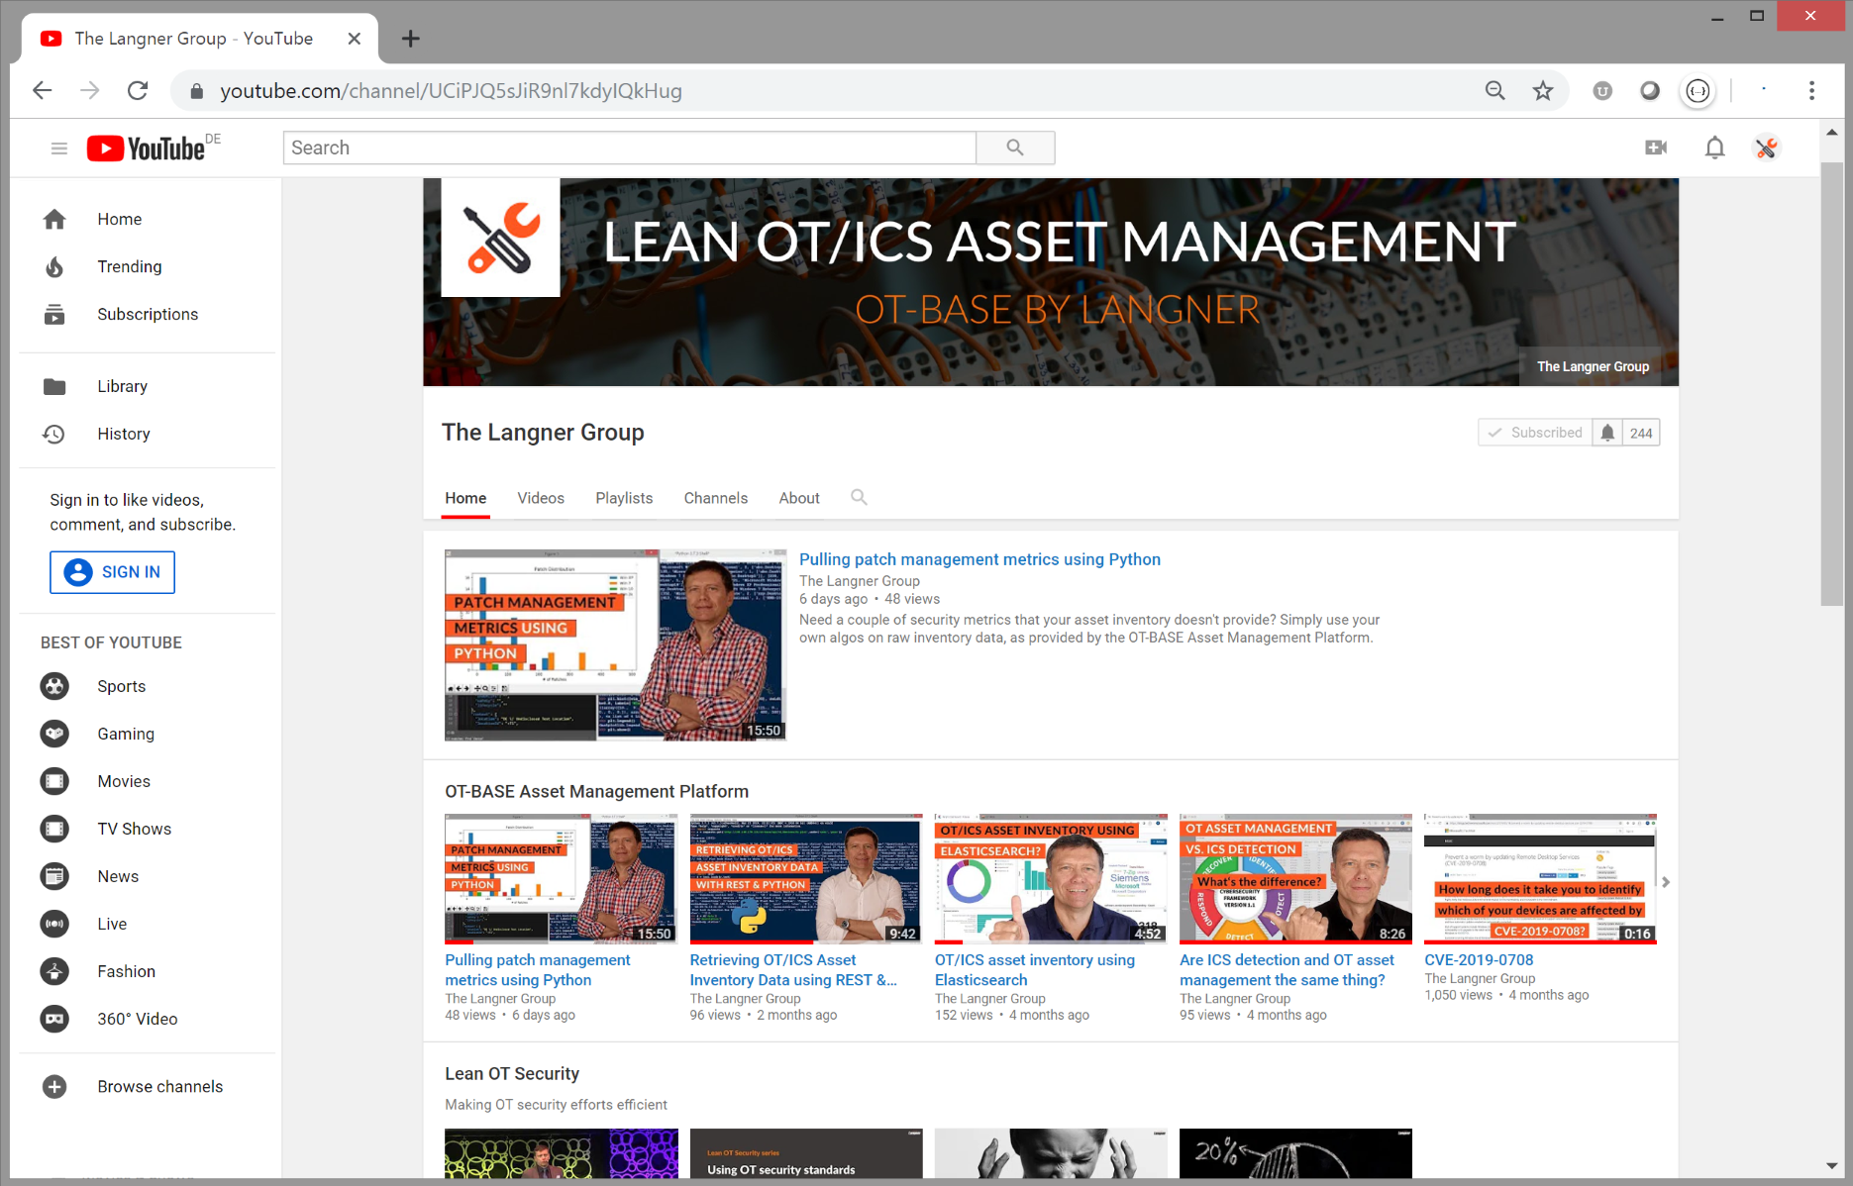This screenshot has width=1853, height=1186.
Task: Search within channel using magnifier icon
Action: point(859,497)
